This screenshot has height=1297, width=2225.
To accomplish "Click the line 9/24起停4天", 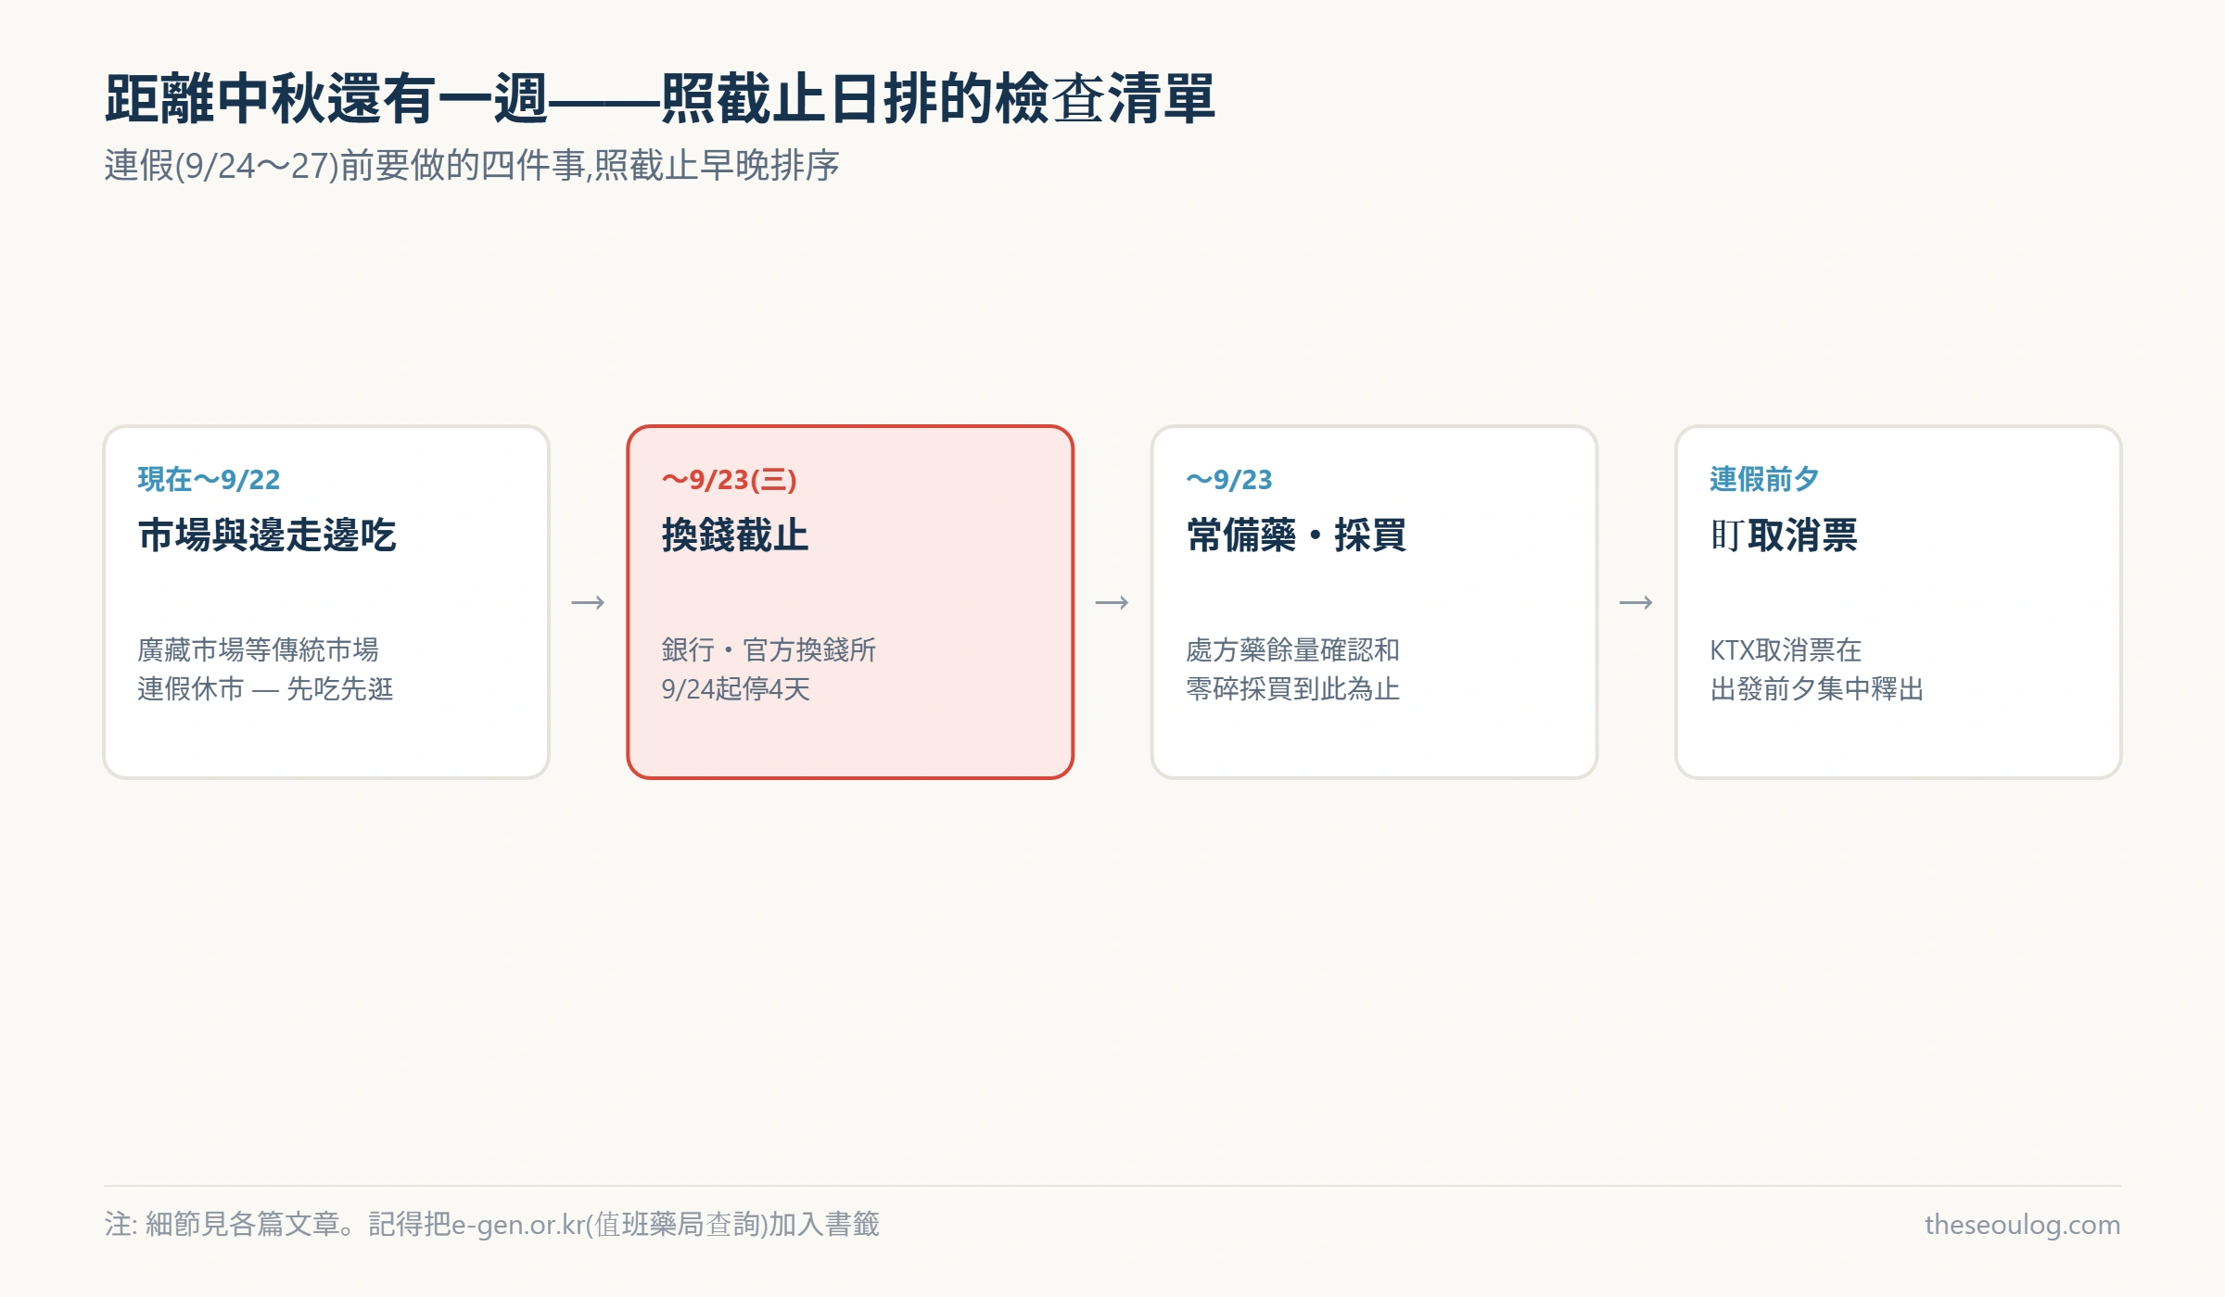I will [x=736, y=688].
